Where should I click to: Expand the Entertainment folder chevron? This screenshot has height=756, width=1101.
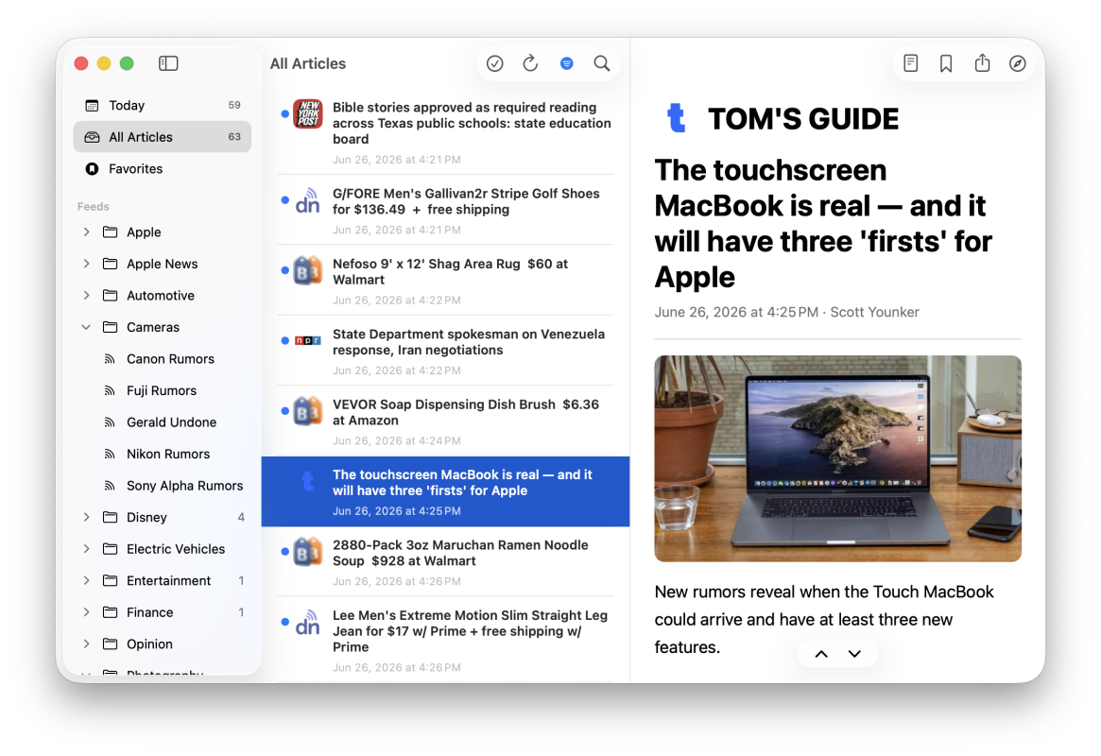[x=86, y=580]
